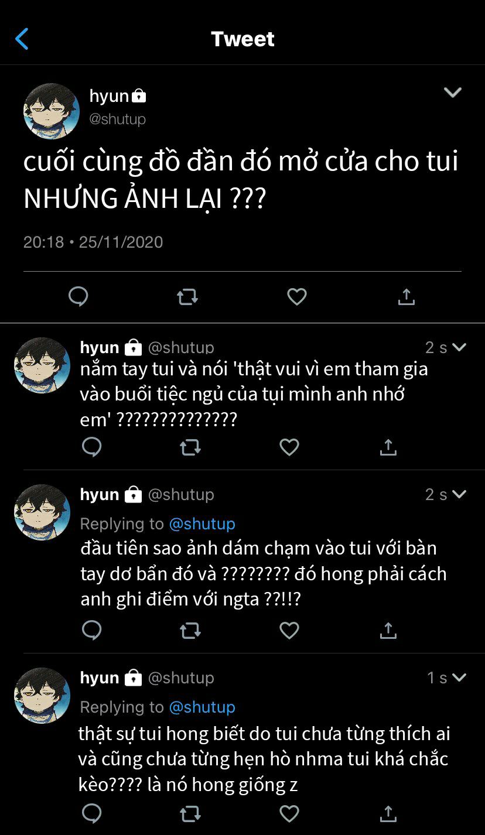
Task: Reply to the main tweet
Action: pos(78,297)
